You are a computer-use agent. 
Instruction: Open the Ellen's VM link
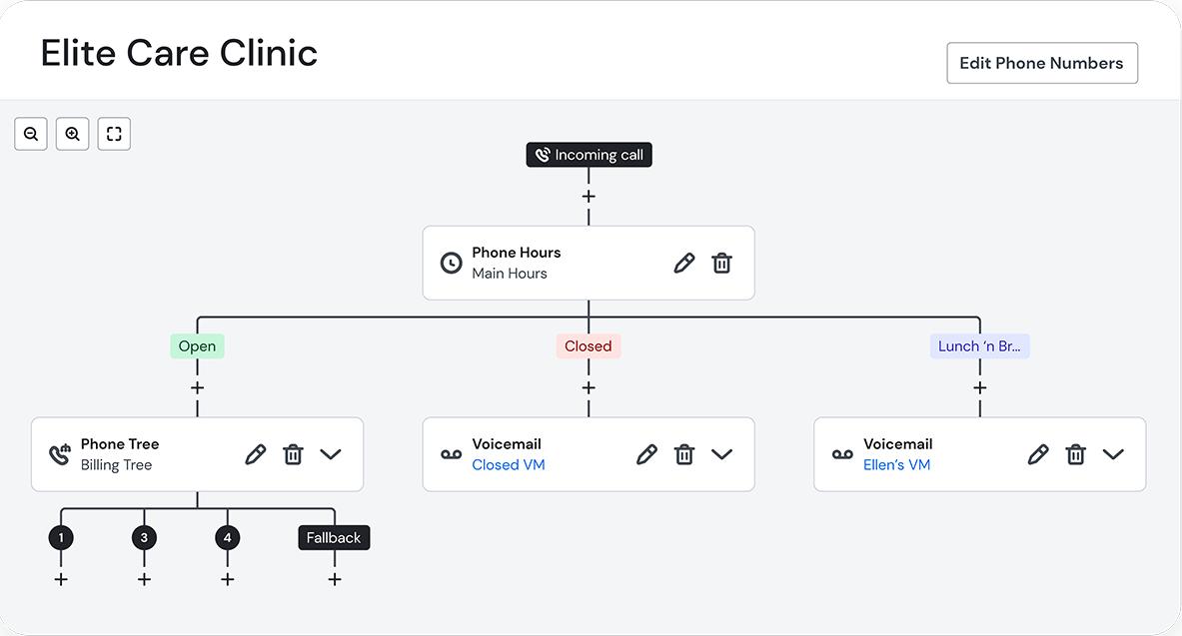[x=896, y=465]
